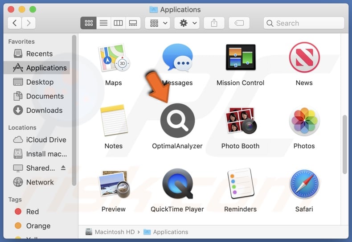Open Downloads in the sidebar
The width and height of the screenshot is (352, 242).
tap(37, 110)
